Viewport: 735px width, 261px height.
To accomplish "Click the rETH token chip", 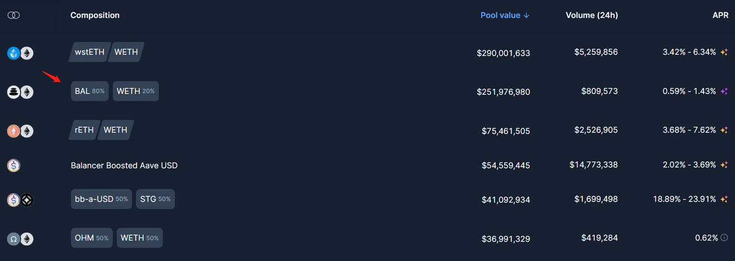I will click(x=84, y=130).
